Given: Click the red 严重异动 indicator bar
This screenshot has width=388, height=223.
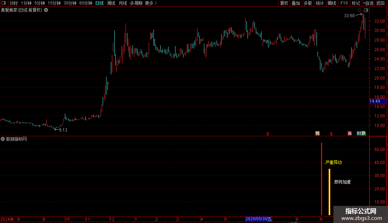Looking at the screenshot, I should click(321, 179).
